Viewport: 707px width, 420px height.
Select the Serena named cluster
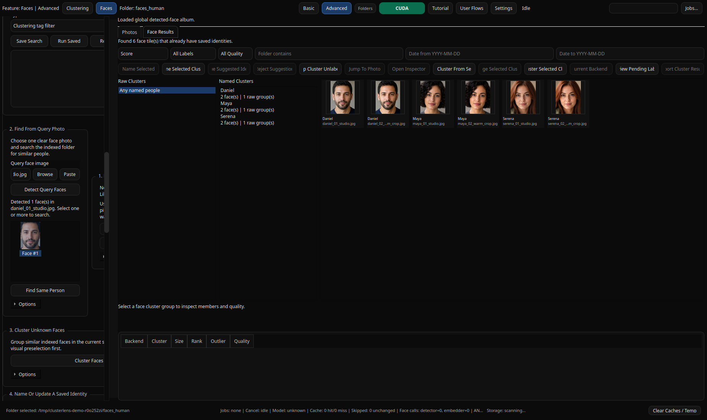tap(247, 120)
